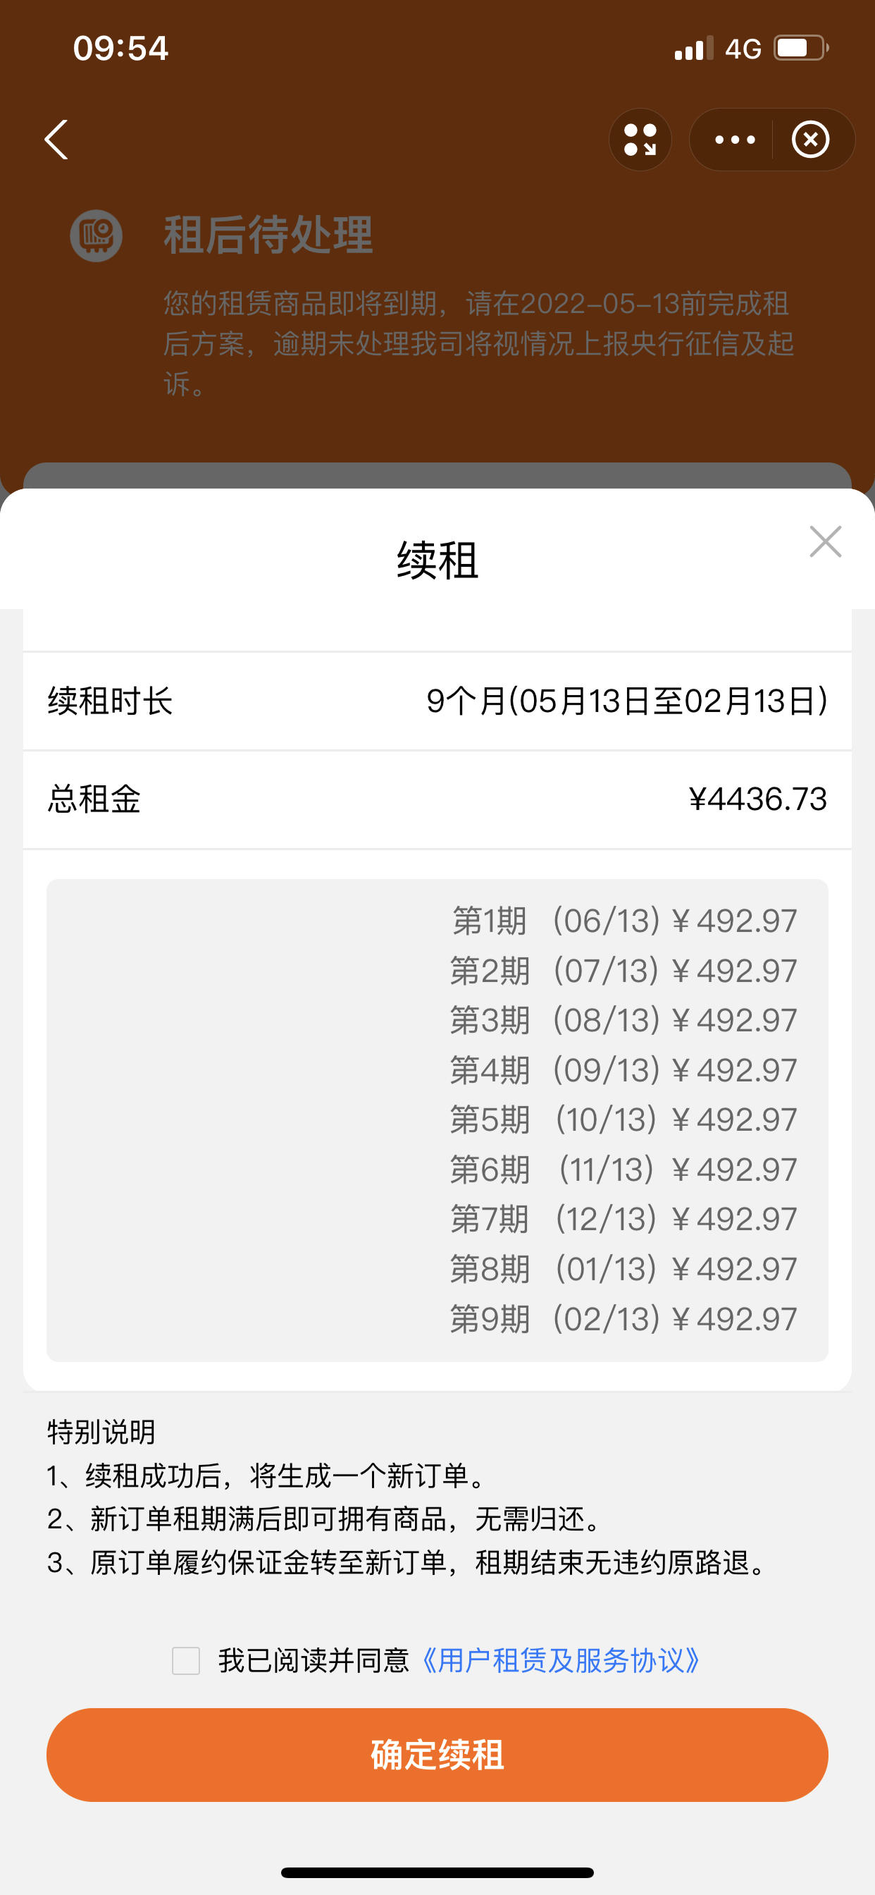Image resolution: width=875 pixels, height=1895 pixels.
Task: Confirm with the 确定续租 button
Action: pos(437,1755)
